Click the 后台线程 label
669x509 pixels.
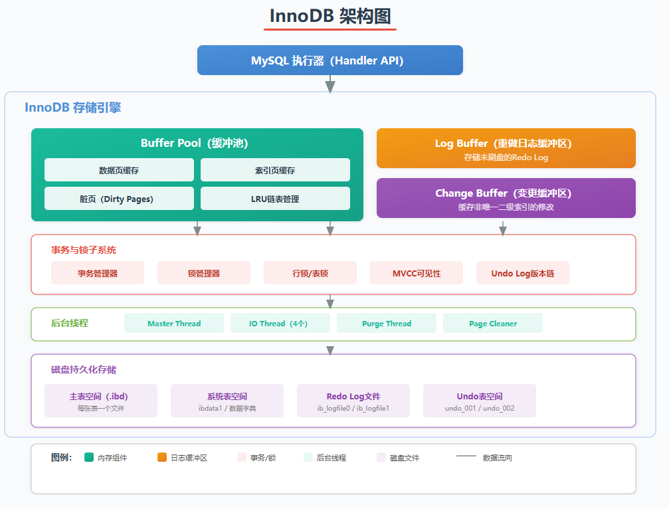(70, 323)
